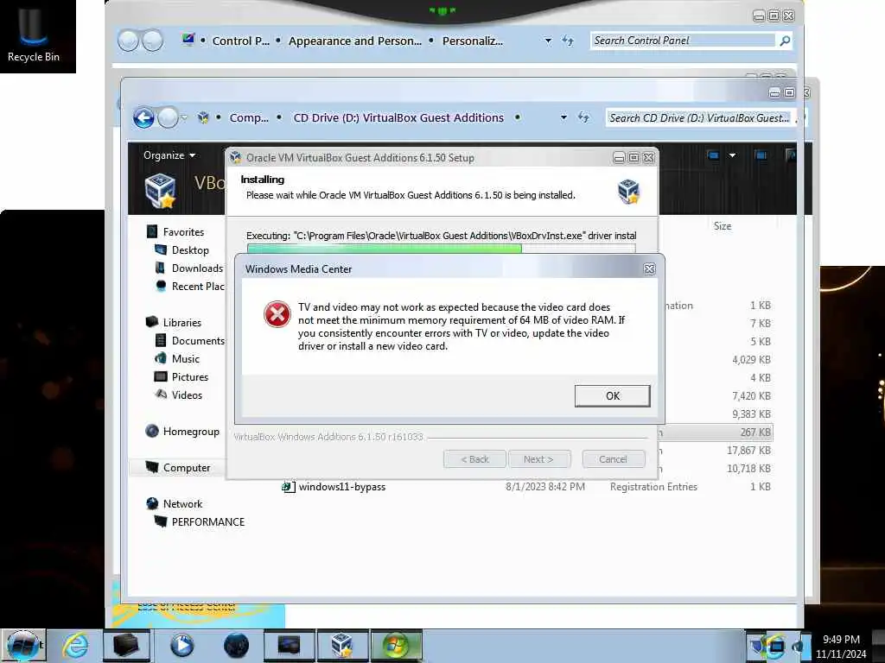Select Downloads under Favorites
The height and width of the screenshot is (663, 885).
[197, 268]
